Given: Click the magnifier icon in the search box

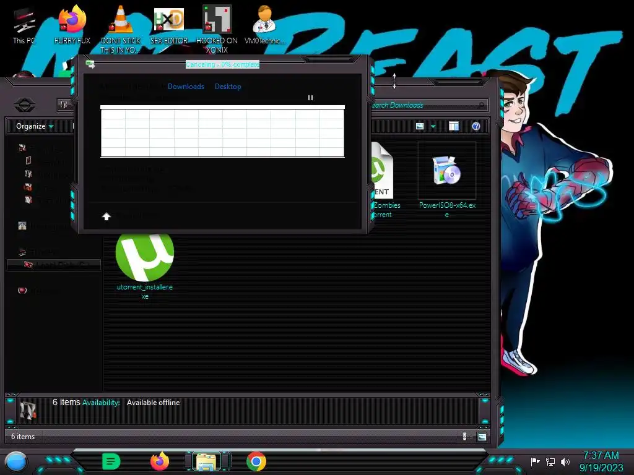Looking at the screenshot, I should tap(480, 105).
